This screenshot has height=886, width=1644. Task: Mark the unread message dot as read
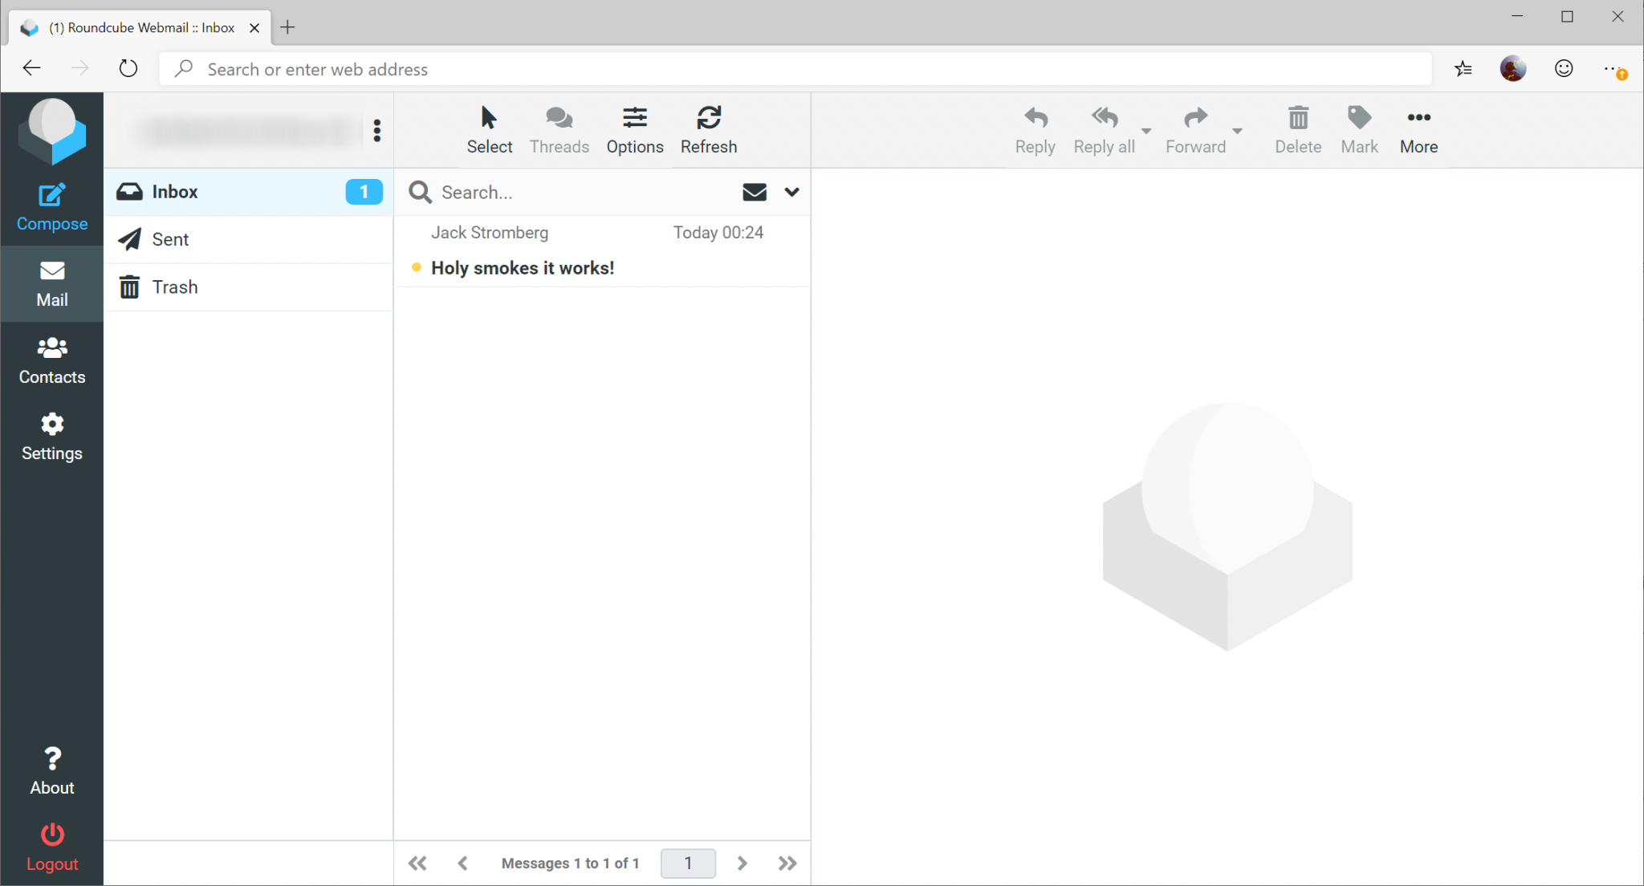[417, 267]
